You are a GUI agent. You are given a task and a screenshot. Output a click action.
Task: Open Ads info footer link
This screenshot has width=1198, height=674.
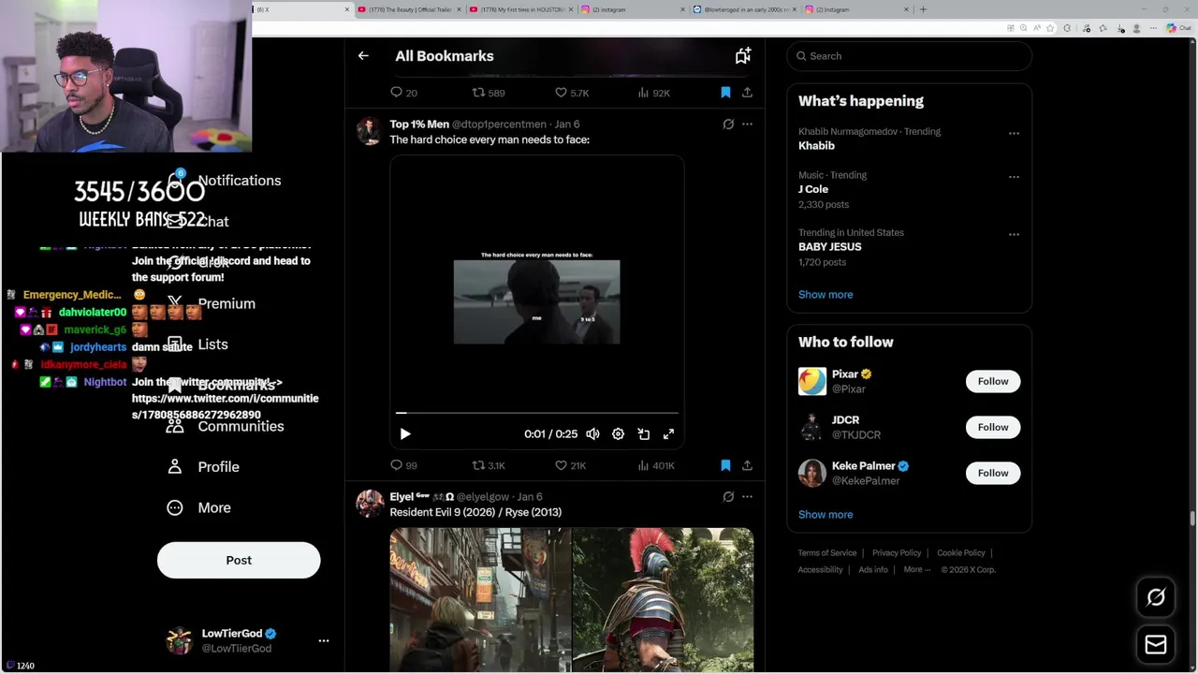873,570
